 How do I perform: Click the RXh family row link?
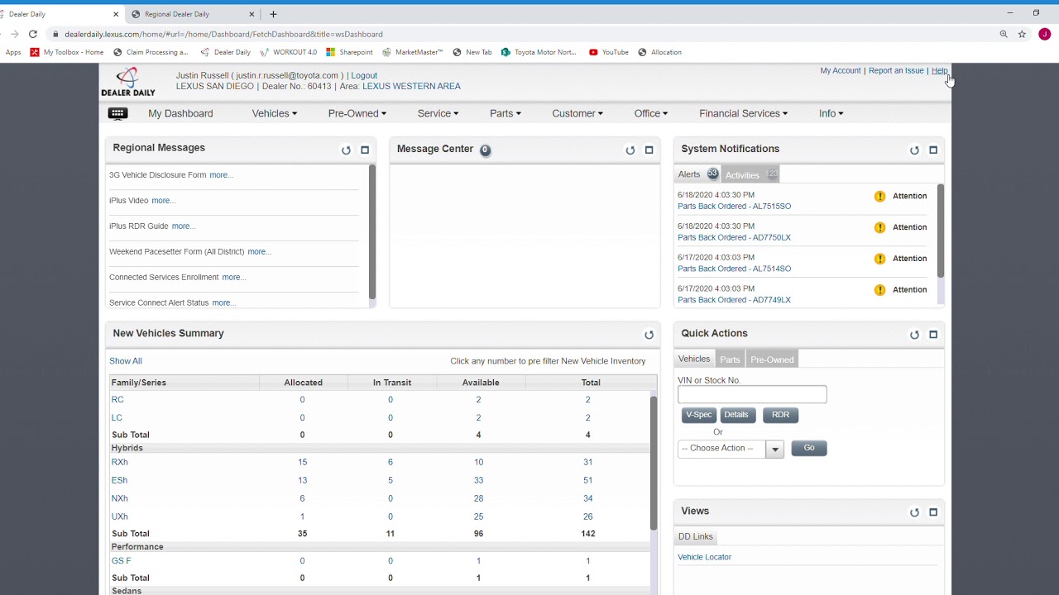click(119, 462)
